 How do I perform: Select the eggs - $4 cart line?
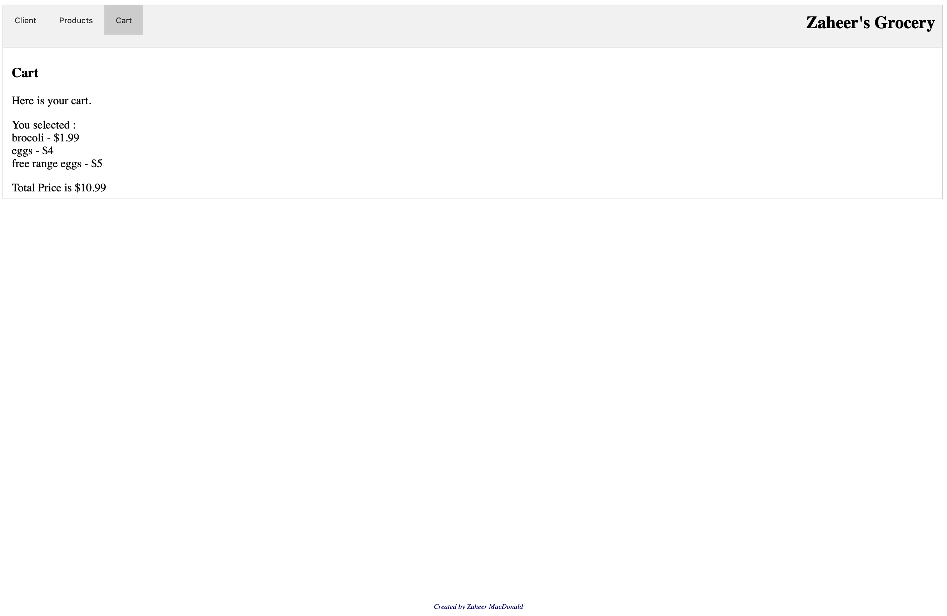click(x=32, y=151)
